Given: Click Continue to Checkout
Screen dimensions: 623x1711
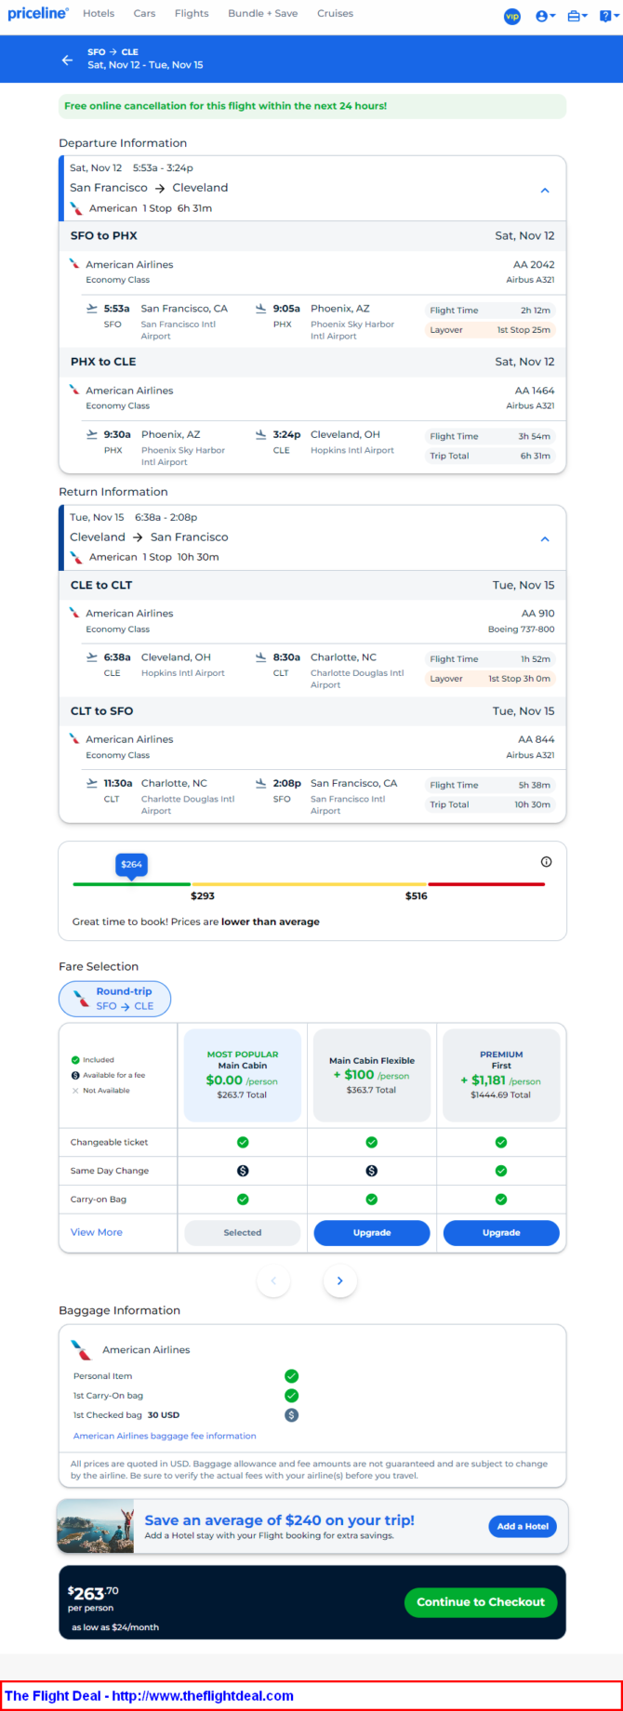Looking at the screenshot, I should (x=481, y=1602).
